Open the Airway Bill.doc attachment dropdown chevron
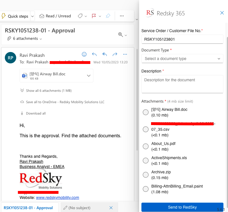This screenshot has width=228, height=212. tap(89, 76)
